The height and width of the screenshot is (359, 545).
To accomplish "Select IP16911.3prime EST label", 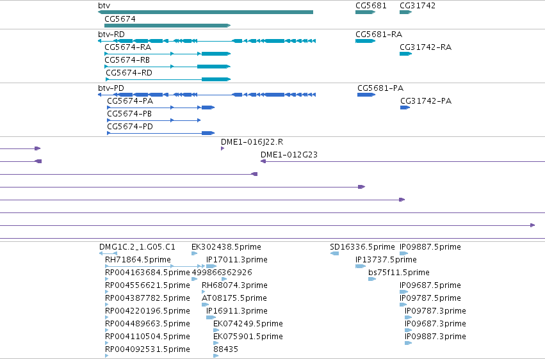I will (237, 311).
